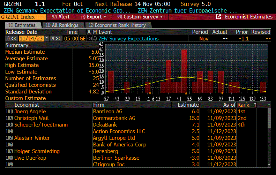Click firm Action Economics LLC
The height and width of the screenshot is (175, 276).
pyautogui.click(x=119, y=131)
